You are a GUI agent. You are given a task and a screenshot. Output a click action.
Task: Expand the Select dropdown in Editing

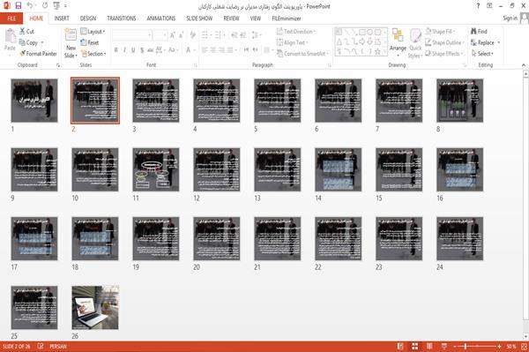pos(482,54)
